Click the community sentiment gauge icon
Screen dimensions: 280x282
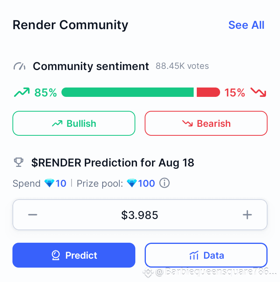point(19,66)
